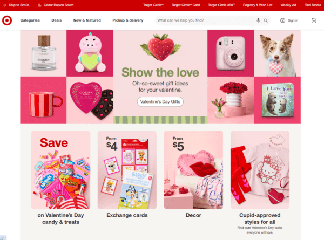Click the Target bullseye logo
This screenshot has width=324, height=240.
tap(7, 20)
